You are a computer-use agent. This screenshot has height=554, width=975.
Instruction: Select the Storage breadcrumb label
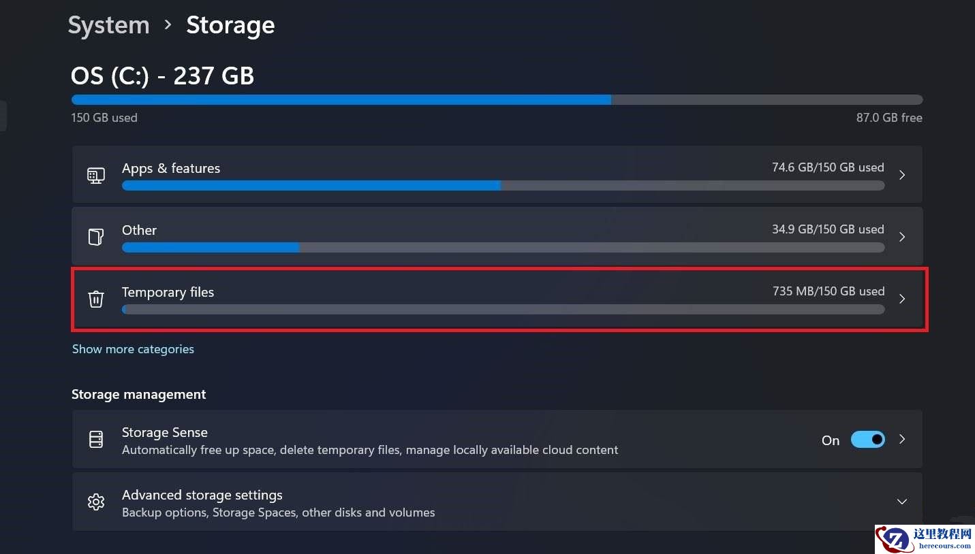[230, 25]
